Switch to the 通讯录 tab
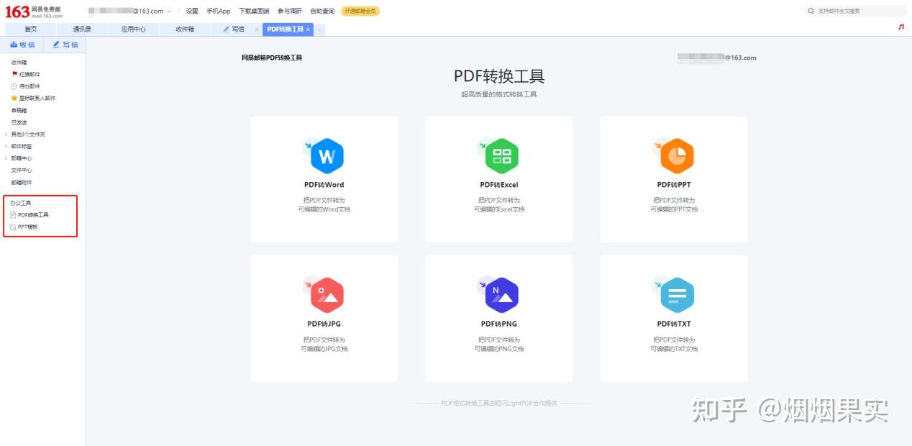 tap(82, 29)
